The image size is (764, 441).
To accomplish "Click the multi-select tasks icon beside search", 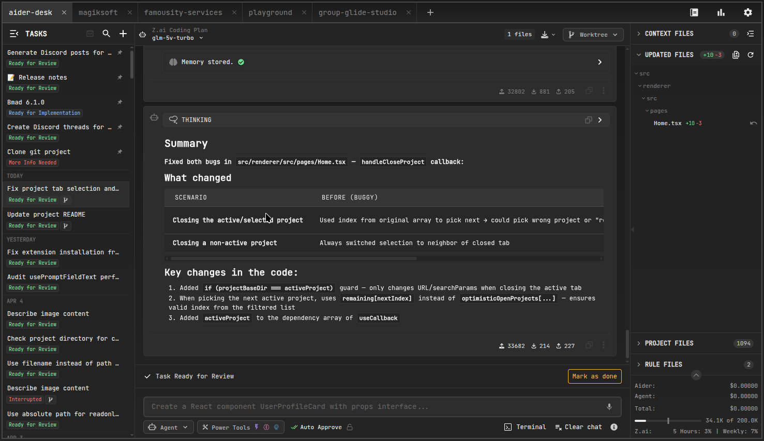I will coord(90,34).
